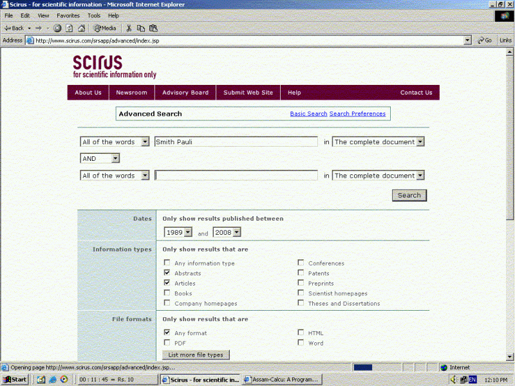This screenshot has height=386, width=515.
Task: Click the Copy icon in toolbar
Action: [x=140, y=28]
